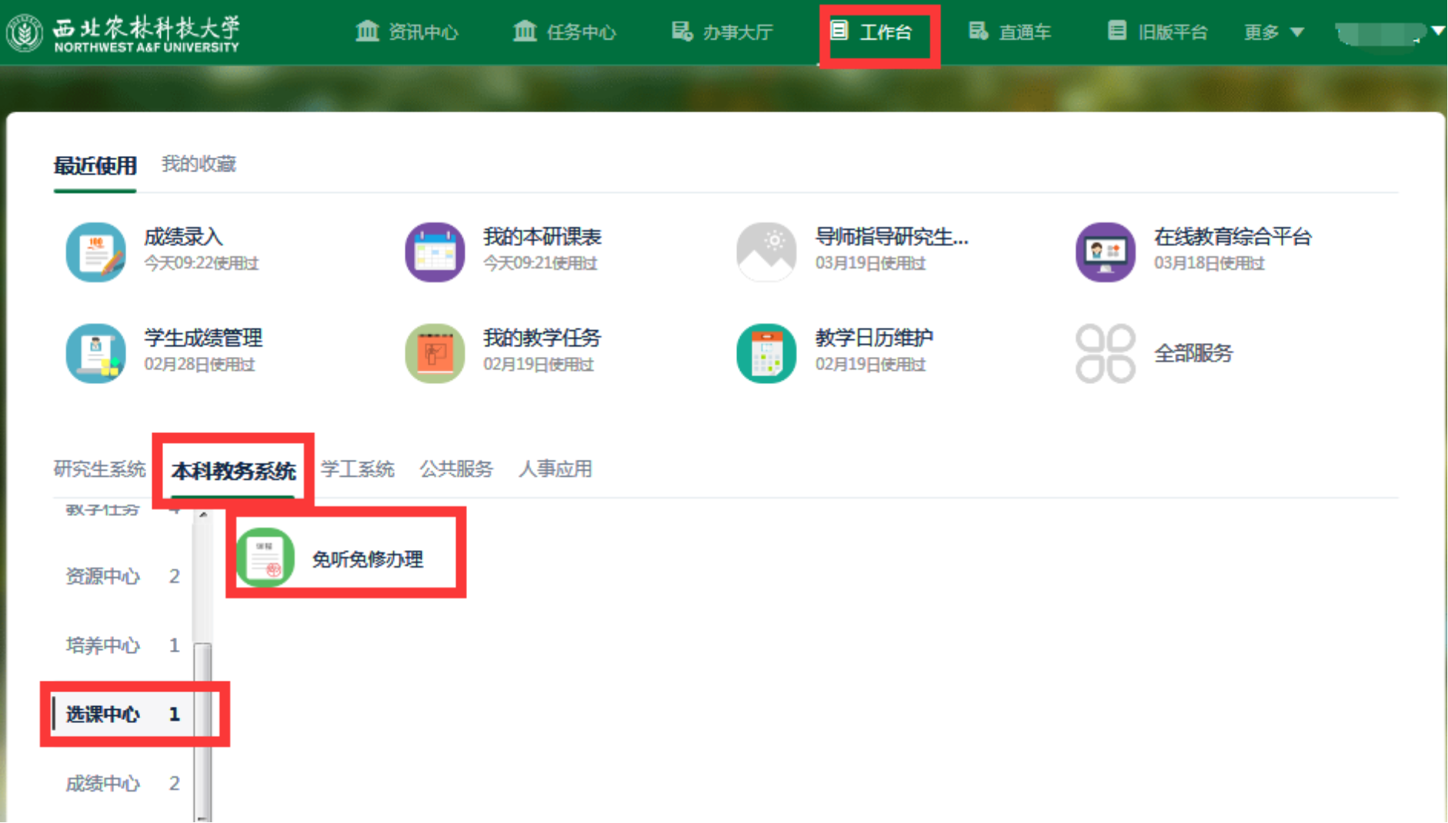Screen dimensions: 1448x823
Task: Expand the user account dropdown arrow
Action: 1437,31
